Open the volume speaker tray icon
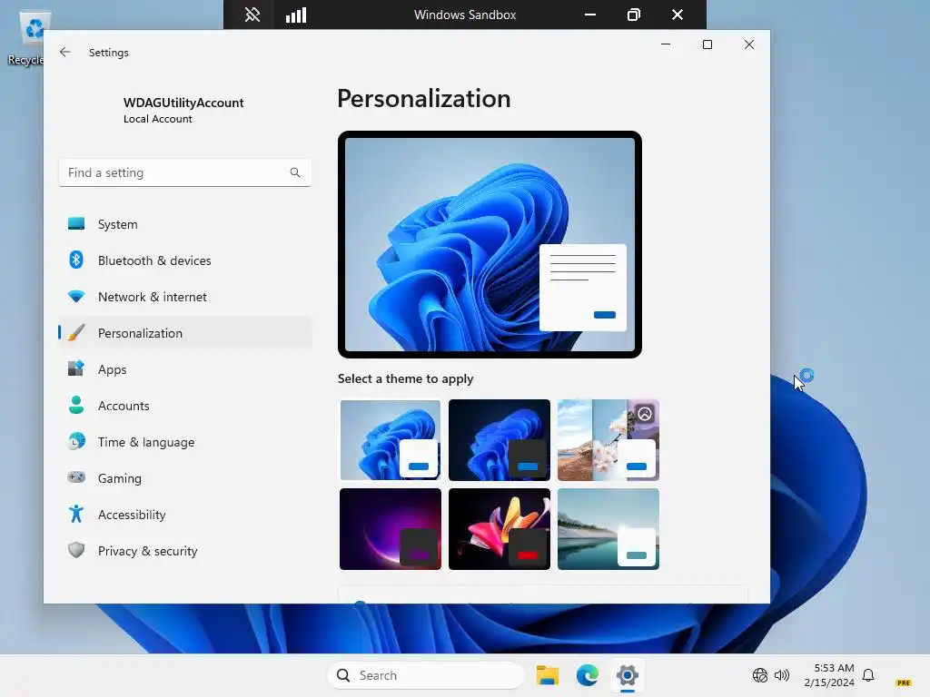The width and height of the screenshot is (930, 697). click(782, 675)
